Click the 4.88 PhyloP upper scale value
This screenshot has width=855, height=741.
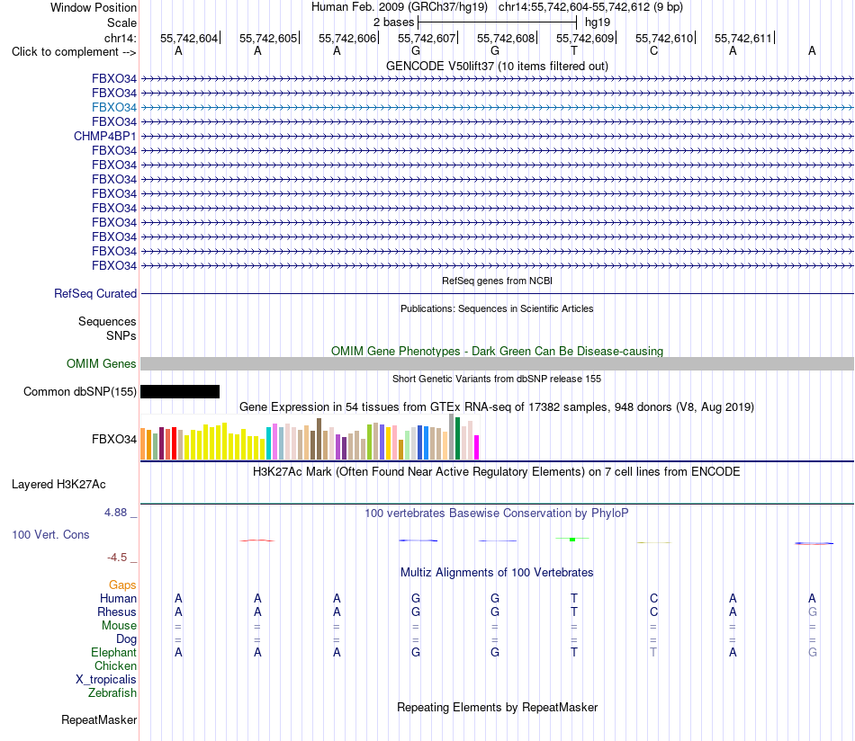(x=115, y=513)
